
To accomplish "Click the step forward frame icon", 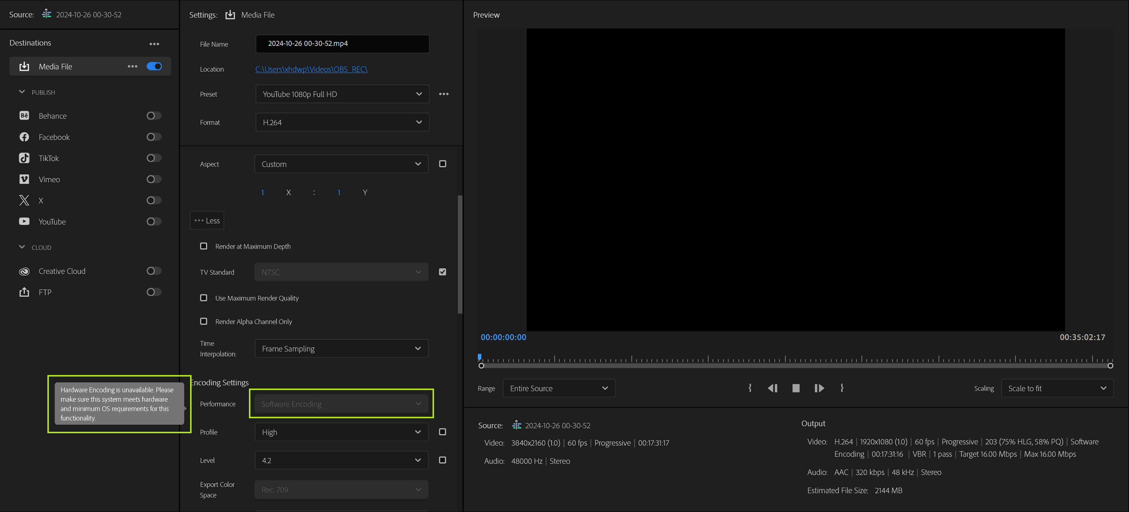I will point(819,388).
